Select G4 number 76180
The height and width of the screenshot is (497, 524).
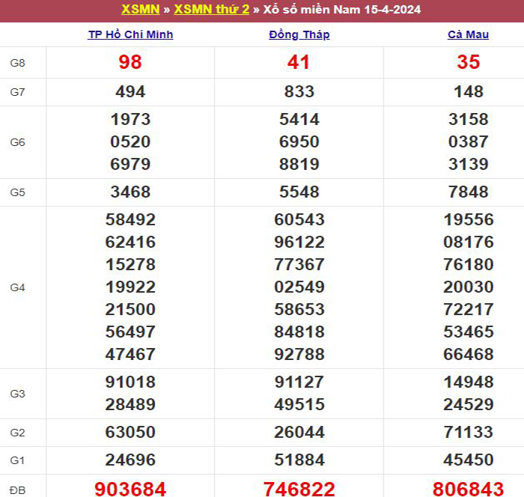click(469, 265)
